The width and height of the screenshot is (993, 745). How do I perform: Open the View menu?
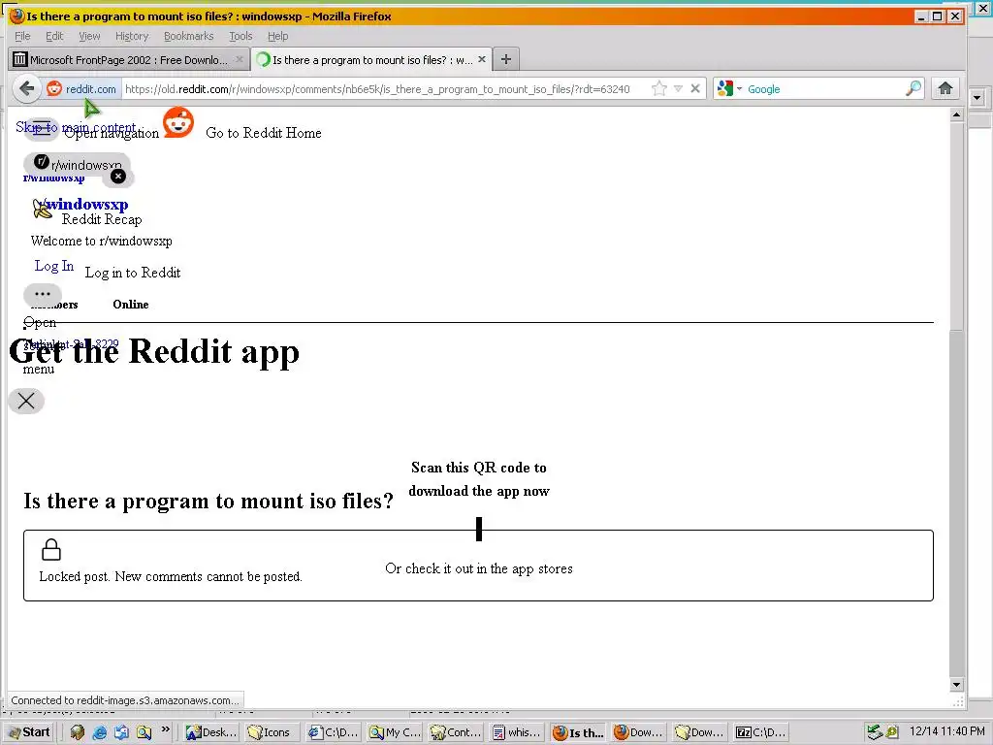(x=89, y=36)
